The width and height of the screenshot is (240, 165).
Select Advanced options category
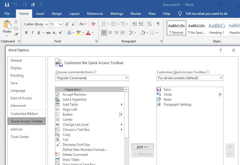[18, 106]
